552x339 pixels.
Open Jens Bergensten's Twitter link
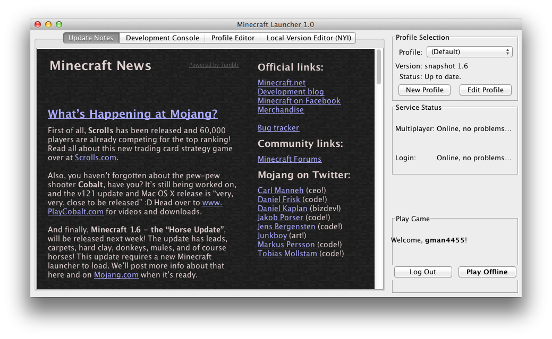click(x=286, y=227)
